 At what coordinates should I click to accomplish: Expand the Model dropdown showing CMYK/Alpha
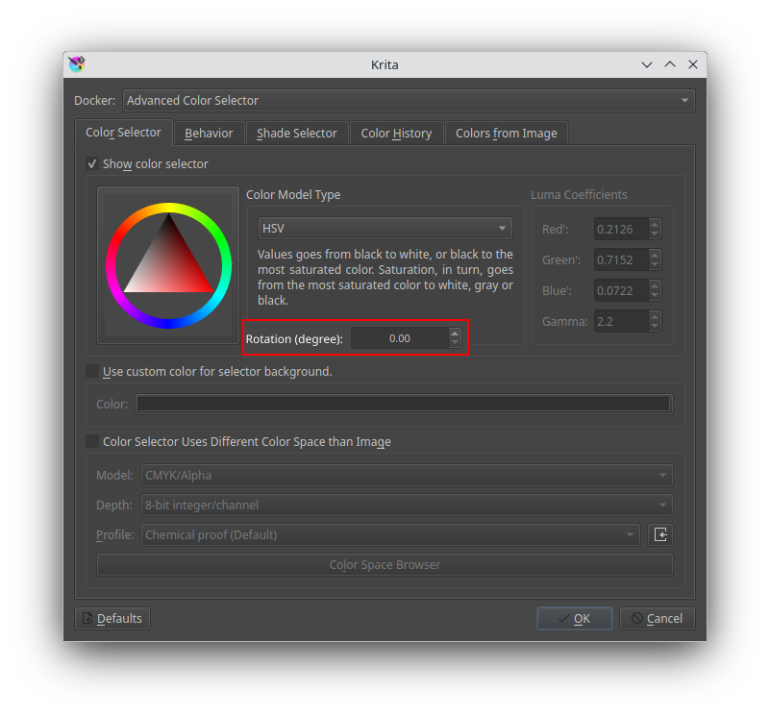click(407, 475)
